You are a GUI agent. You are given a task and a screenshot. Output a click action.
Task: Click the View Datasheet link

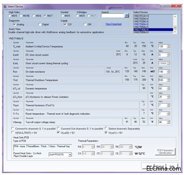(x=114, y=24)
